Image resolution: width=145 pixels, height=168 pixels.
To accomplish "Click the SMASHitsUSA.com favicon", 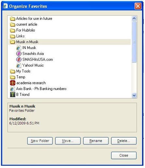I will point(19,59).
